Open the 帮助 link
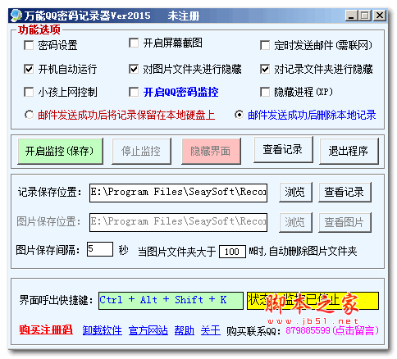397x359 pixels. pos(185,330)
